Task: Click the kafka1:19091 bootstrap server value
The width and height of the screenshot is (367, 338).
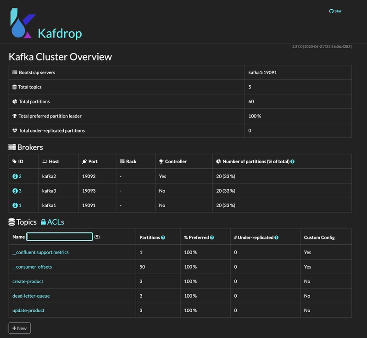Action: 262,72
